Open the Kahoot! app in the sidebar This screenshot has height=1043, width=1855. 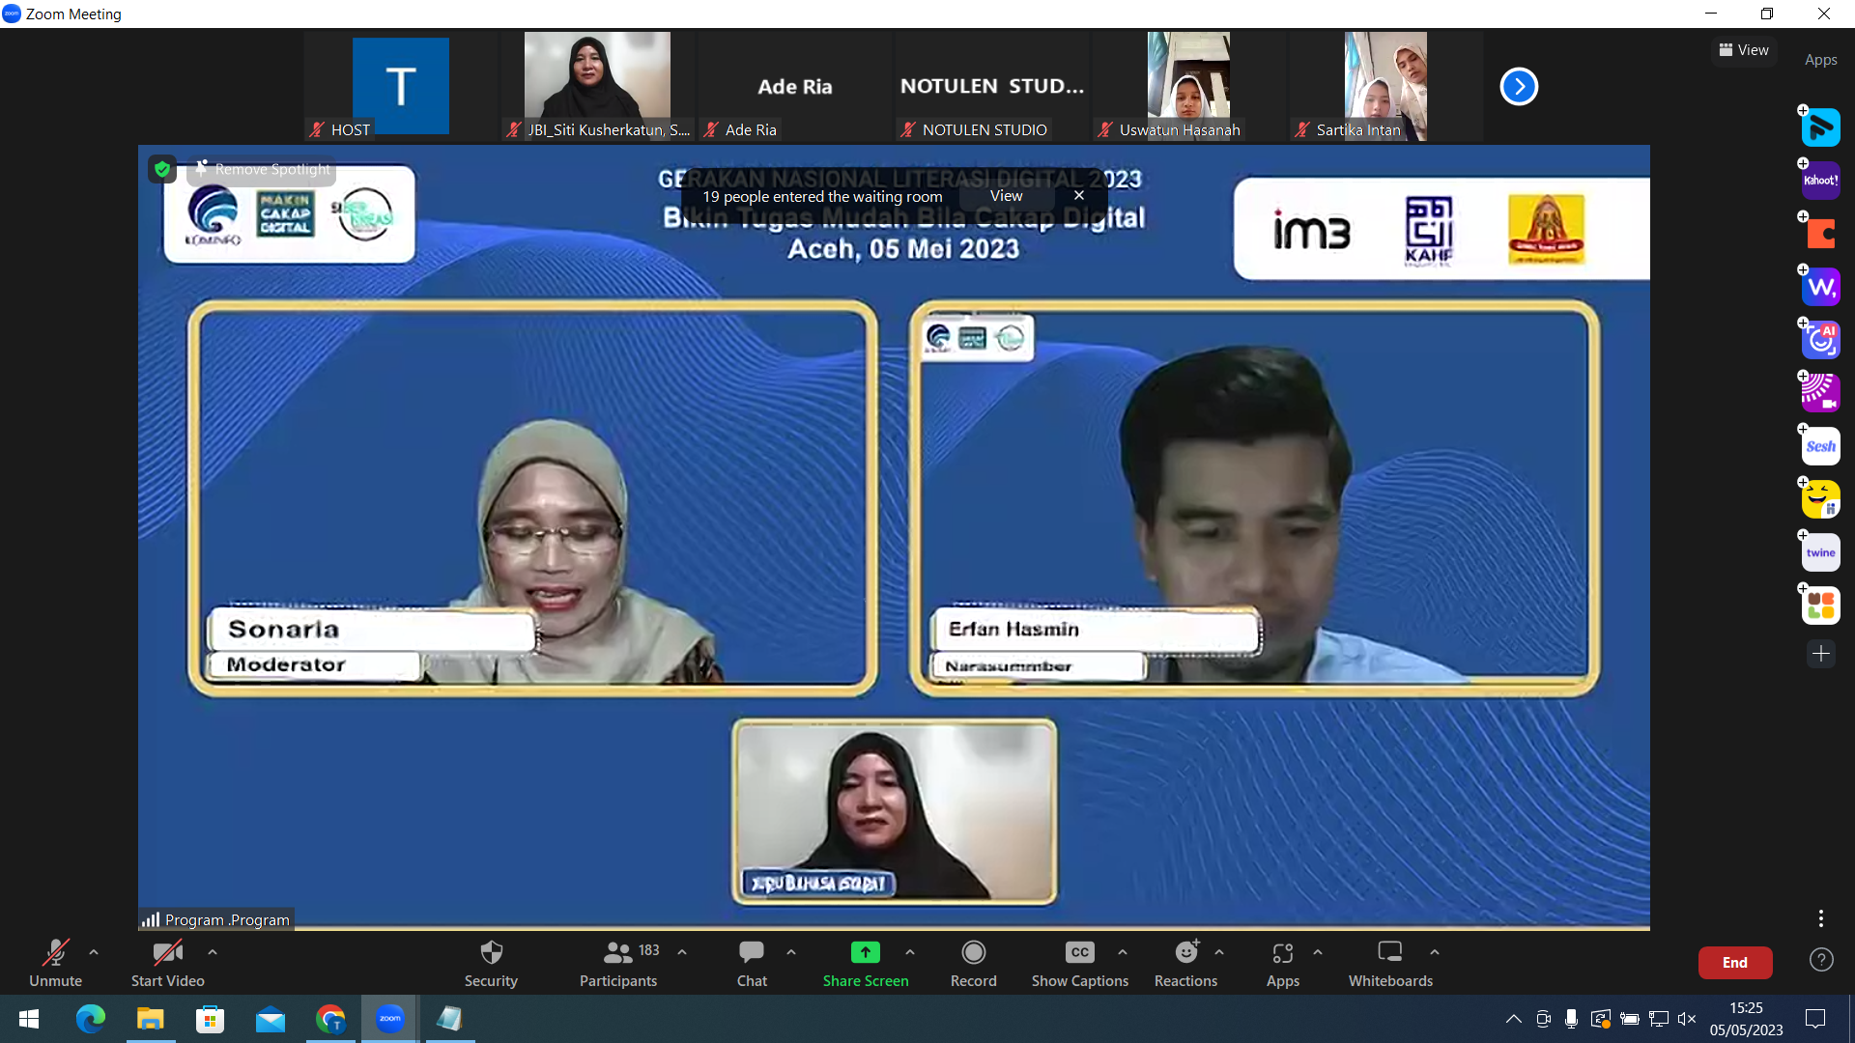1821,181
